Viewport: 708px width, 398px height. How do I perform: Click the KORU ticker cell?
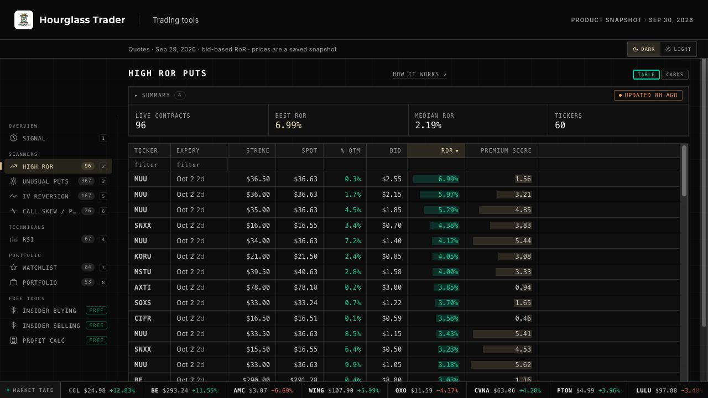(149, 256)
